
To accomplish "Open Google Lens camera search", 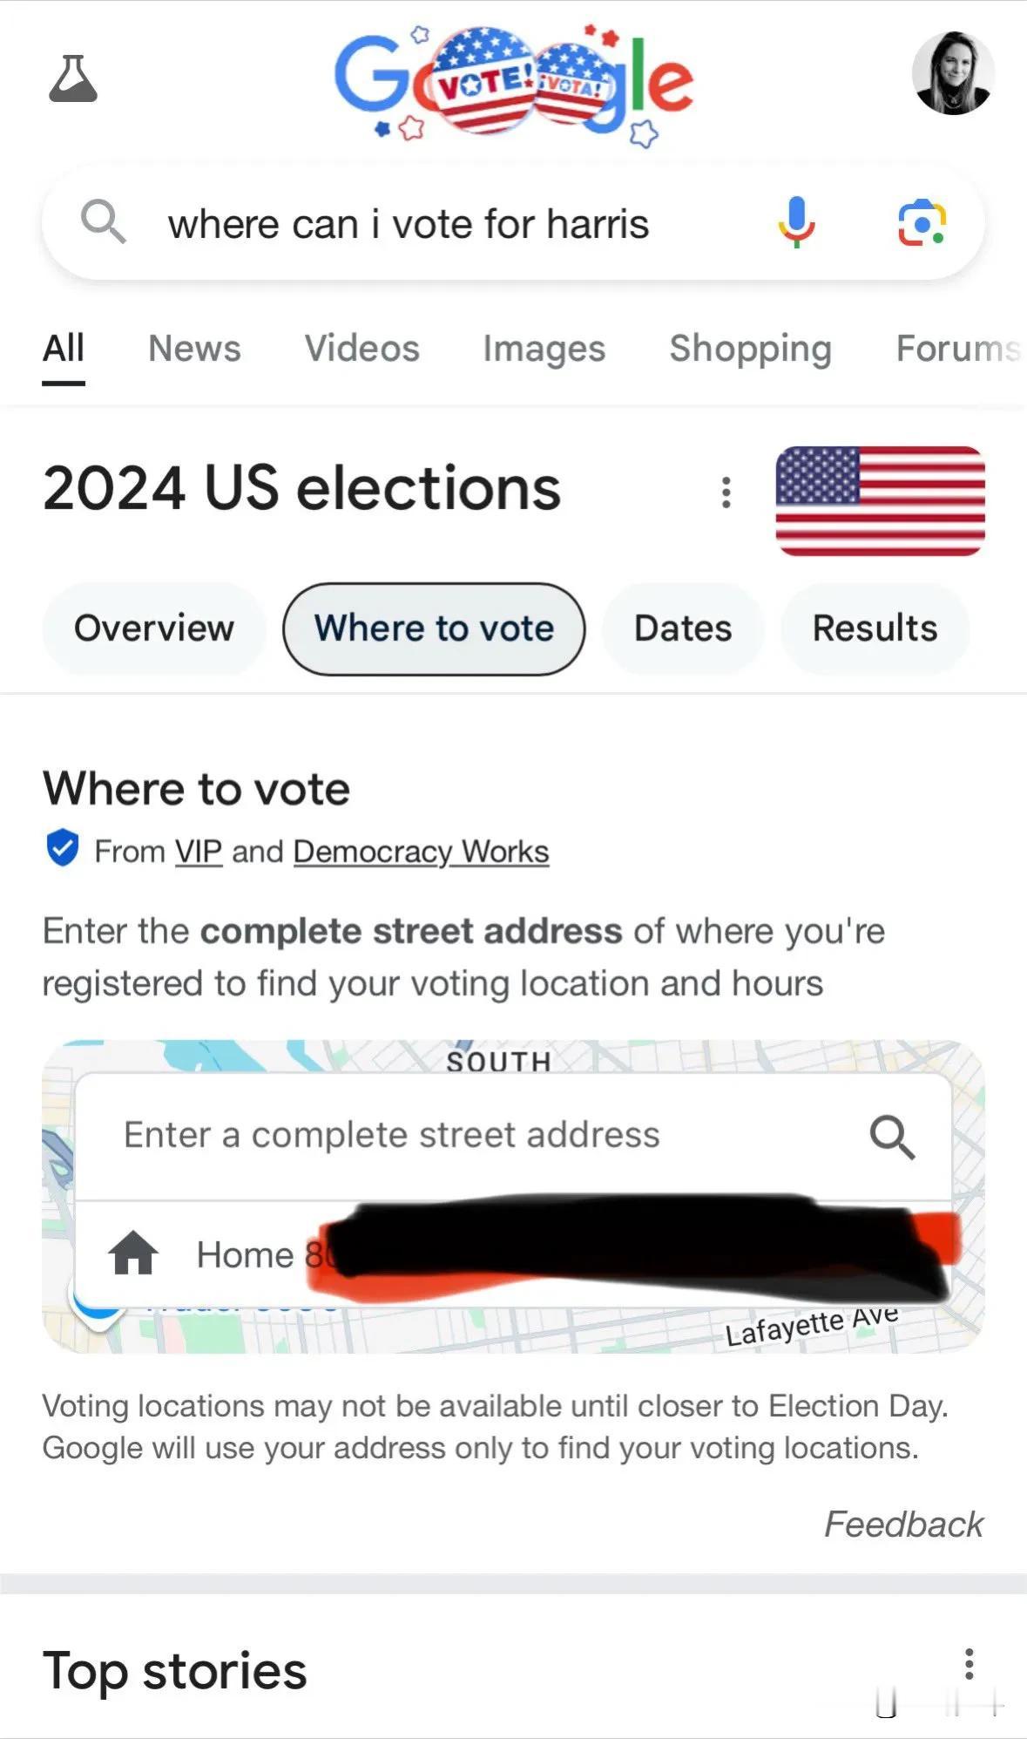I will pyautogui.click(x=922, y=223).
